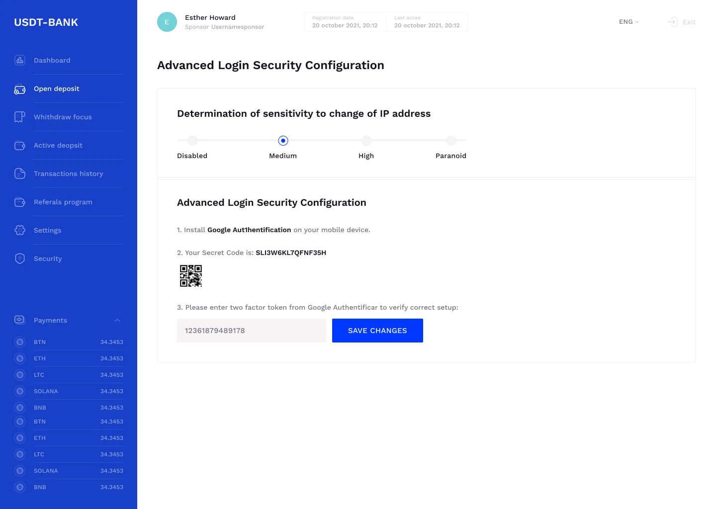
Task: Click the Dashboard chart icon in sidebar
Action: (x=20, y=60)
